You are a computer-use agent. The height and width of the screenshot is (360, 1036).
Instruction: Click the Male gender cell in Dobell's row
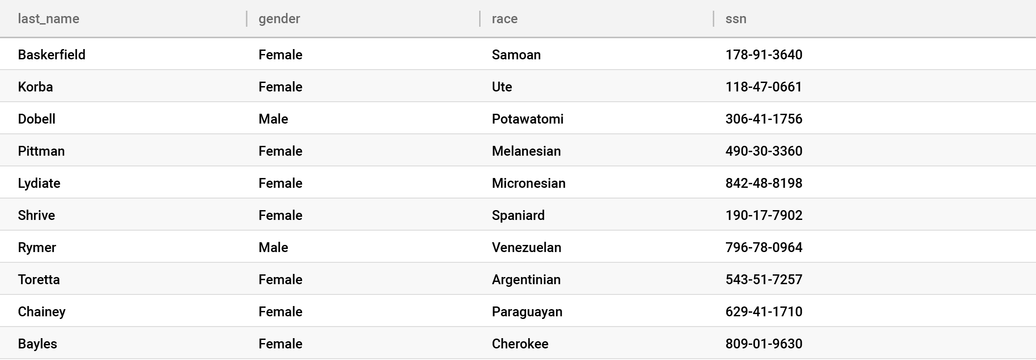273,119
